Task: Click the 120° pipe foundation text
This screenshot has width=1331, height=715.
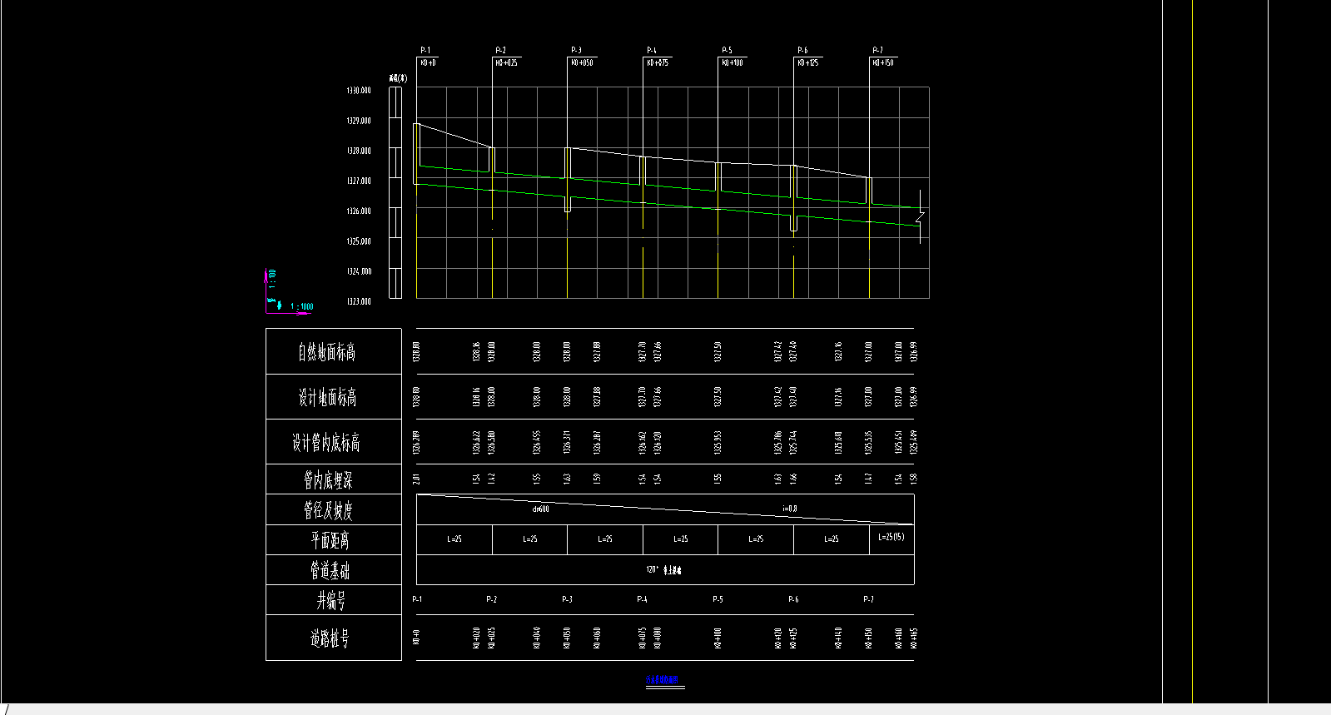Action: point(663,570)
